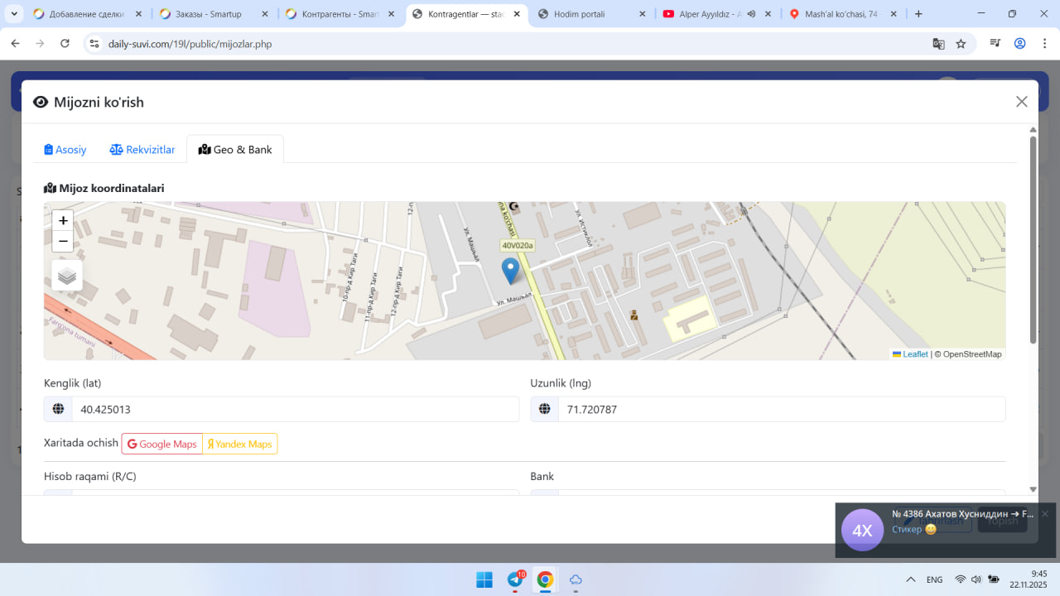
Task: Switch to the Добавление сделки browser tab
Action: point(87,14)
